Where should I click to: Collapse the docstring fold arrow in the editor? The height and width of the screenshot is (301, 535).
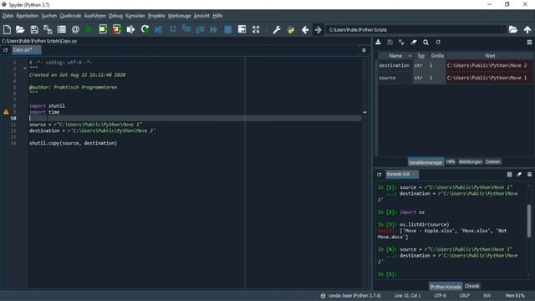[x=25, y=69]
